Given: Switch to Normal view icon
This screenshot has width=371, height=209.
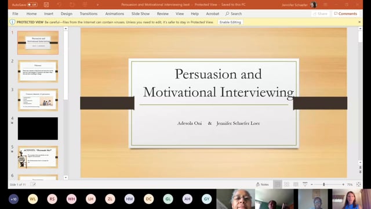Looking at the screenshot, I should click(x=277, y=184).
